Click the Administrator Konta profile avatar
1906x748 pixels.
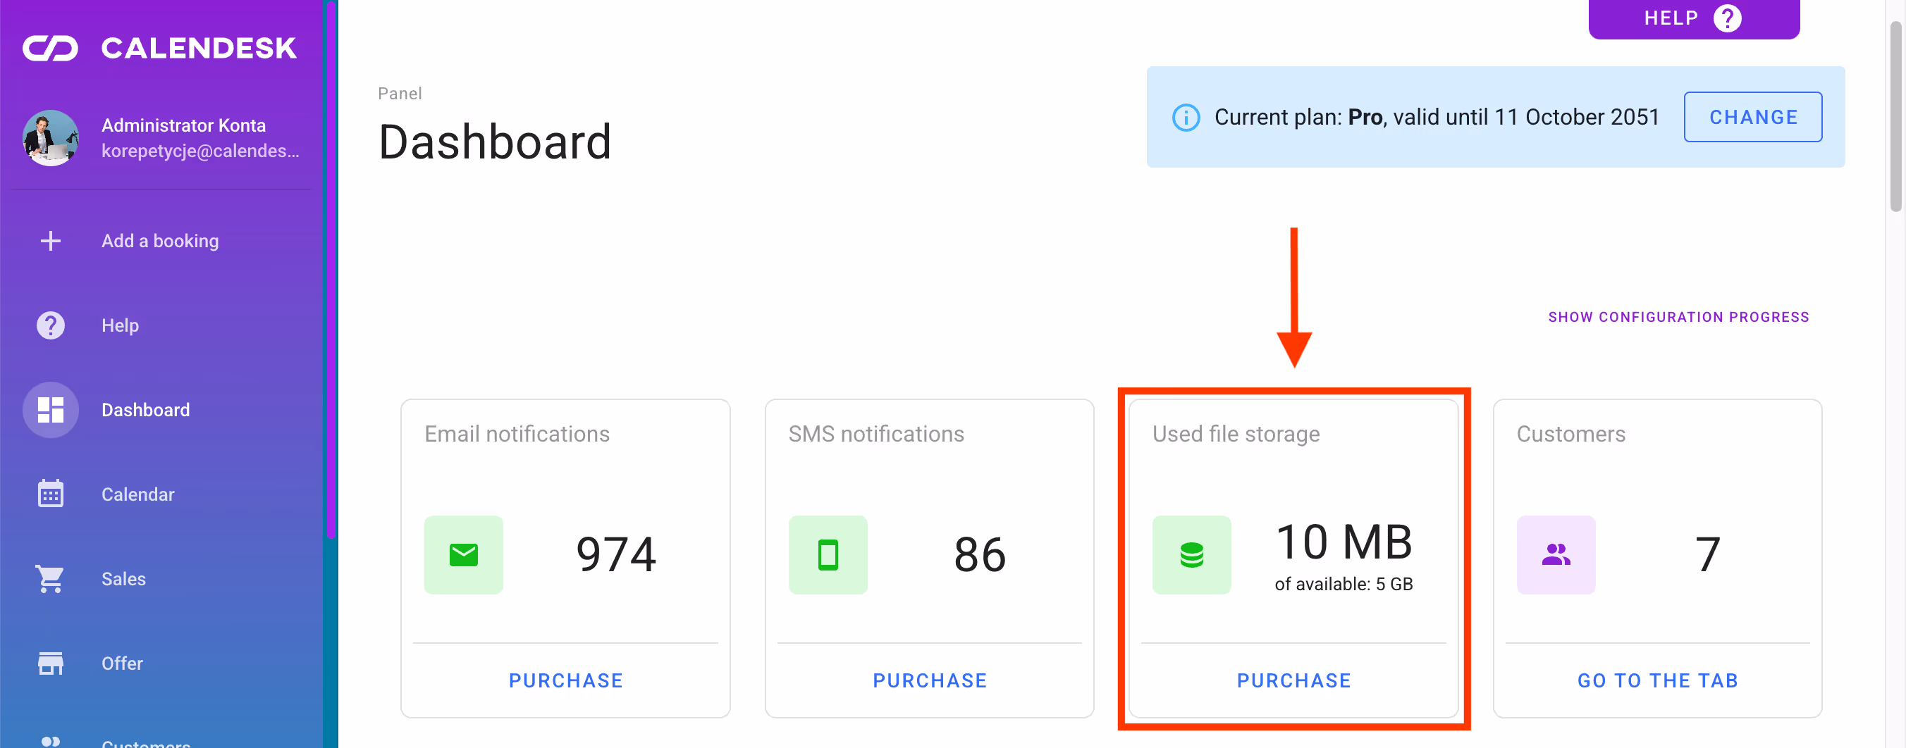tap(50, 138)
